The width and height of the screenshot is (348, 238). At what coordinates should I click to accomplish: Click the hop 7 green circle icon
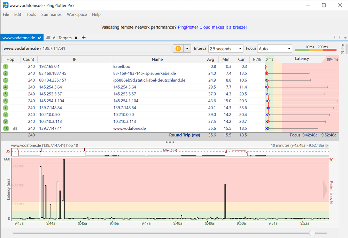click(6, 108)
